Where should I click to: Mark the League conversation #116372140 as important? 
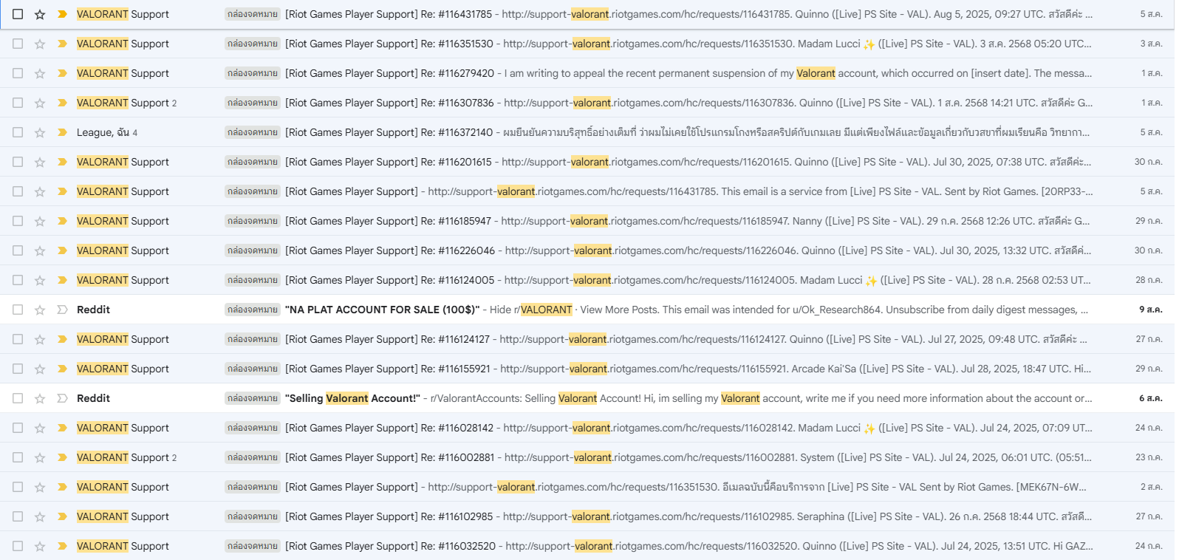62,132
